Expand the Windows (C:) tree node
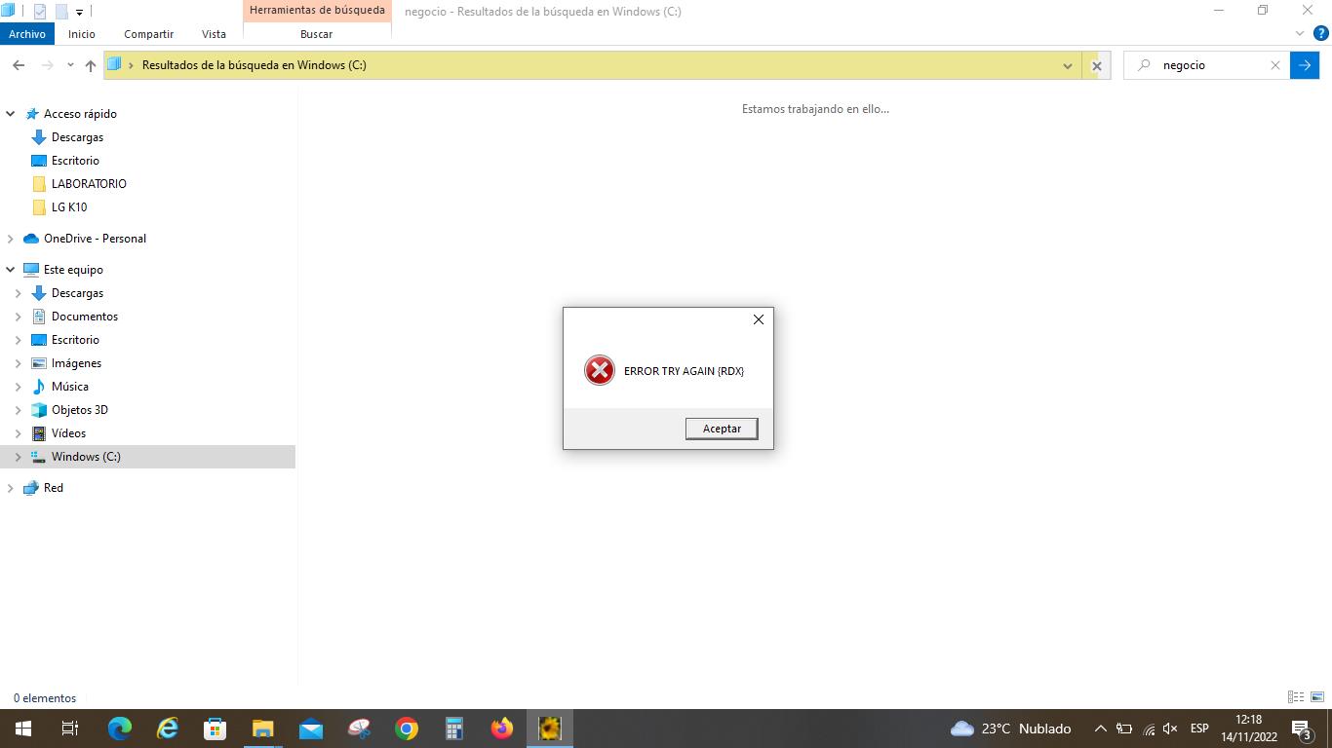 pos(18,457)
